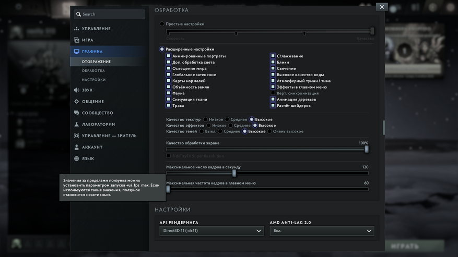
Task: Click the Аккаунт person icon
Action: point(77,148)
